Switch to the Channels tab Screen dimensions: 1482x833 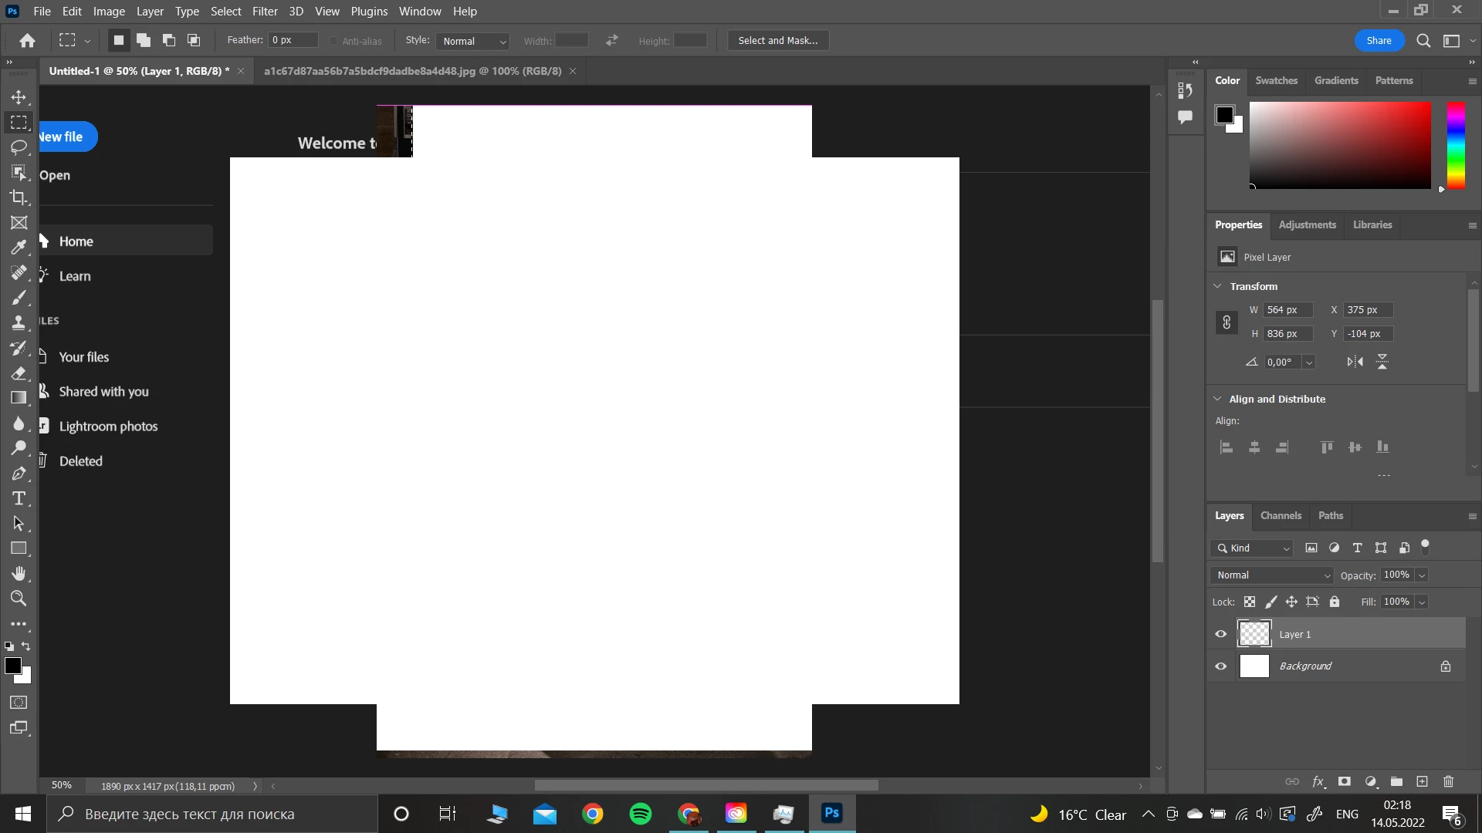1281,515
